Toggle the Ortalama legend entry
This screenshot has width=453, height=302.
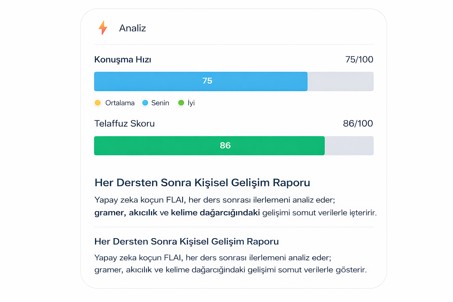(114, 103)
